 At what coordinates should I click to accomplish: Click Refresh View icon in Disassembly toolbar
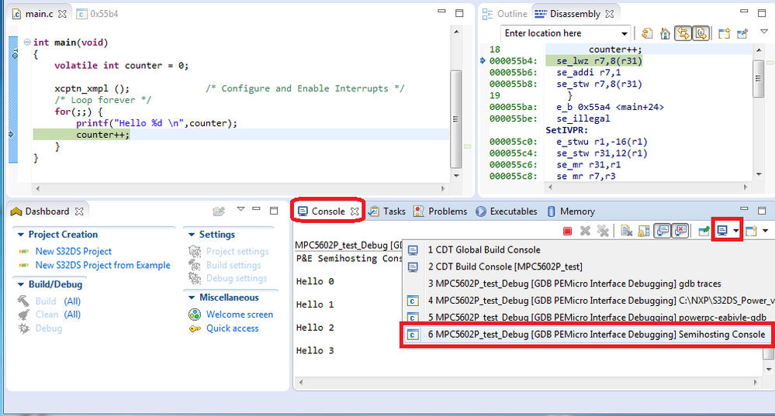pos(646,33)
